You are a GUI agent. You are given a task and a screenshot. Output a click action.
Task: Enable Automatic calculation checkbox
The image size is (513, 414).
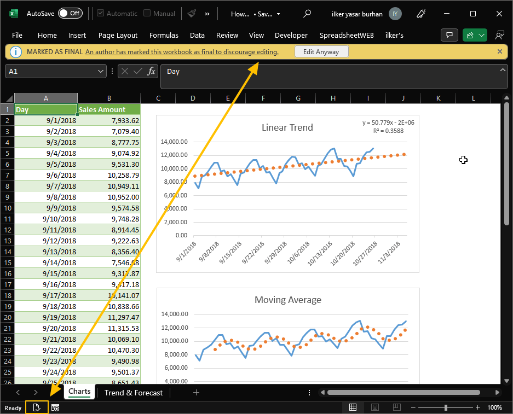(100, 13)
